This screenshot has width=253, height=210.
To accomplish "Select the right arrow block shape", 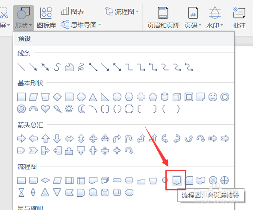I will tap(21, 139).
